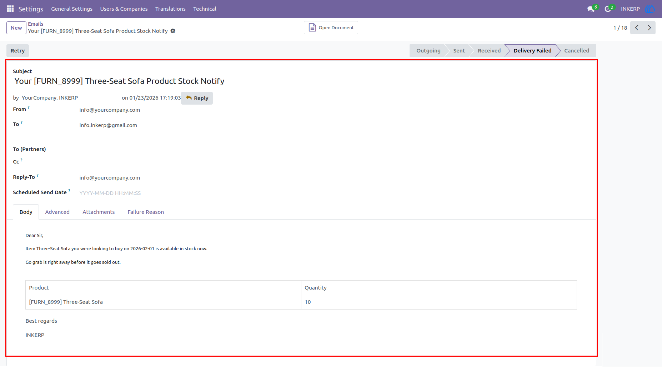Set status to Cancelled

click(x=577, y=51)
